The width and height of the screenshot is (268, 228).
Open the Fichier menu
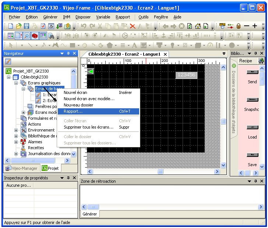point(14,17)
